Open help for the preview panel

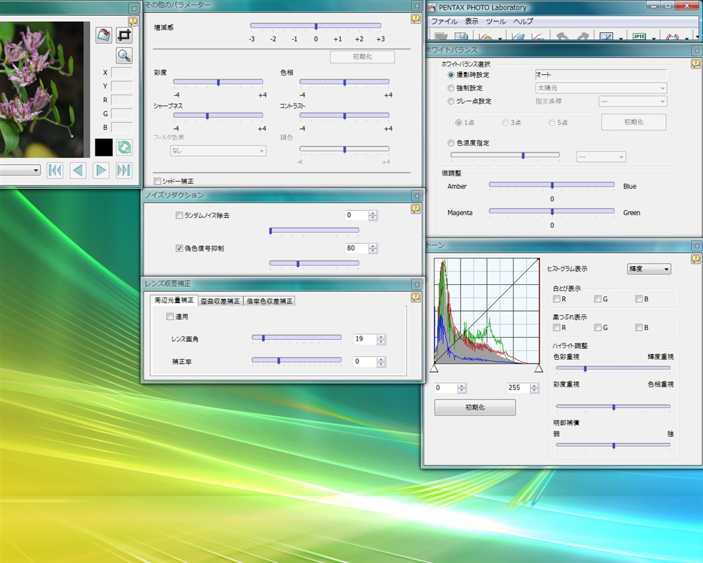coord(132,21)
